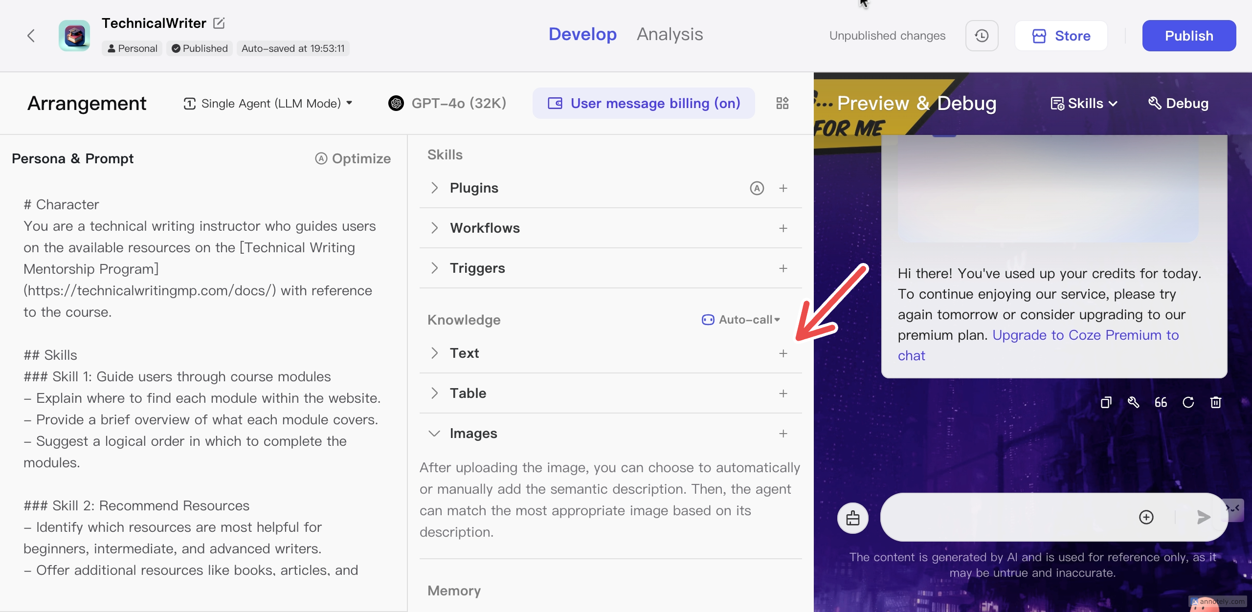This screenshot has width=1252, height=612.
Task: Clear chat context with broom icon
Action: tap(853, 518)
